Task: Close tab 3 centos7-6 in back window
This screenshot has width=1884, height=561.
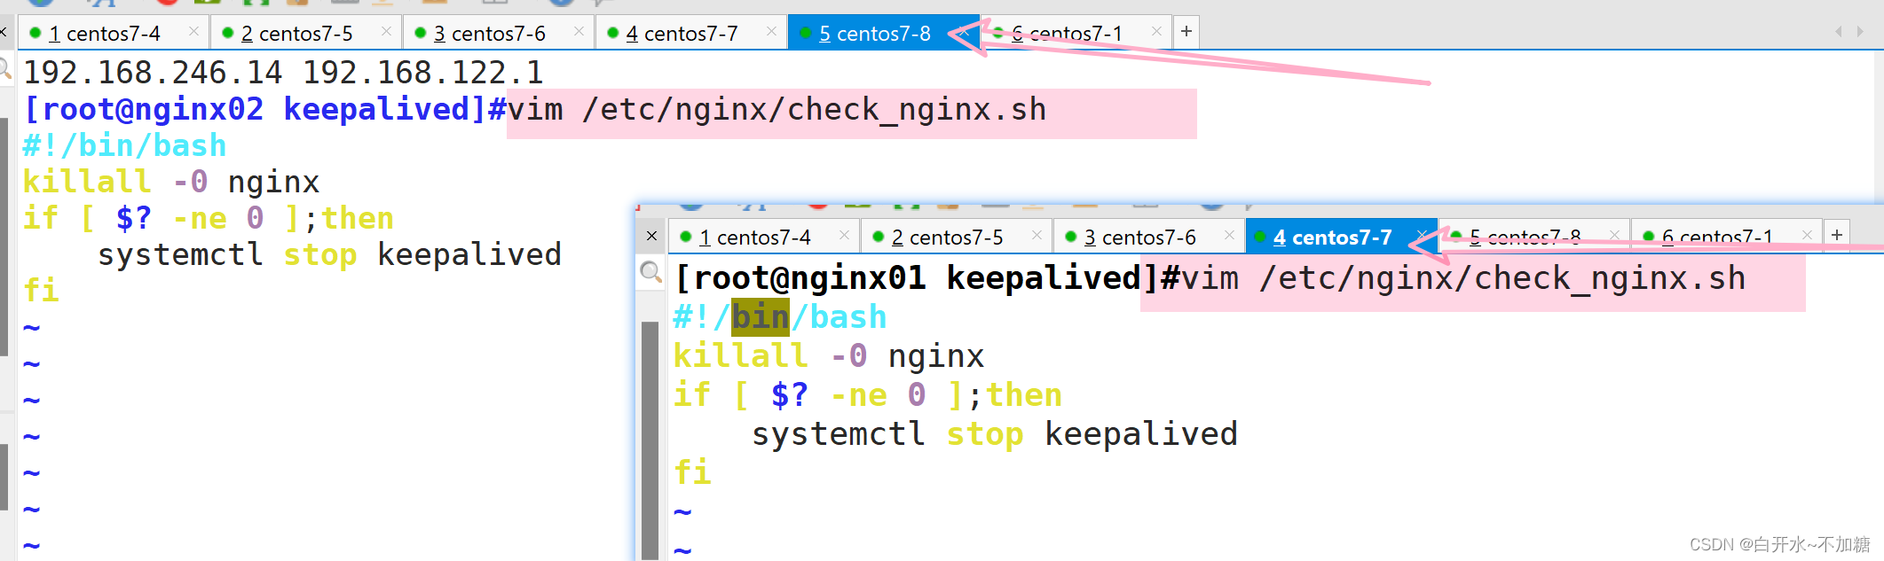Action: [x=579, y=31]
